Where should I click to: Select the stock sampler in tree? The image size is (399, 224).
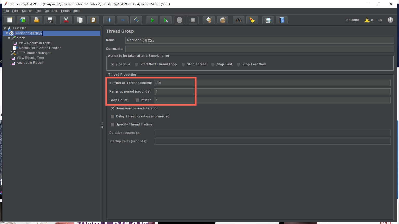(21, 38)
